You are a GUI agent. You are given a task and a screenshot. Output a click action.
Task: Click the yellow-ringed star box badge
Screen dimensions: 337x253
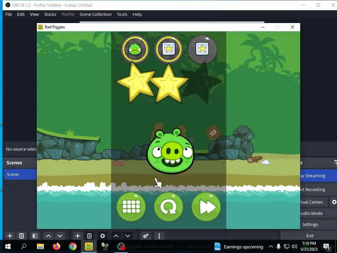point(169,49)
